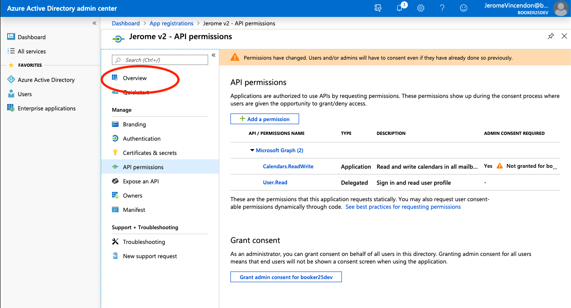Click the Branding icon in Manage
The width and height of the screenshot is (571, 308).
pyautogui.click(x=116, y=124)
